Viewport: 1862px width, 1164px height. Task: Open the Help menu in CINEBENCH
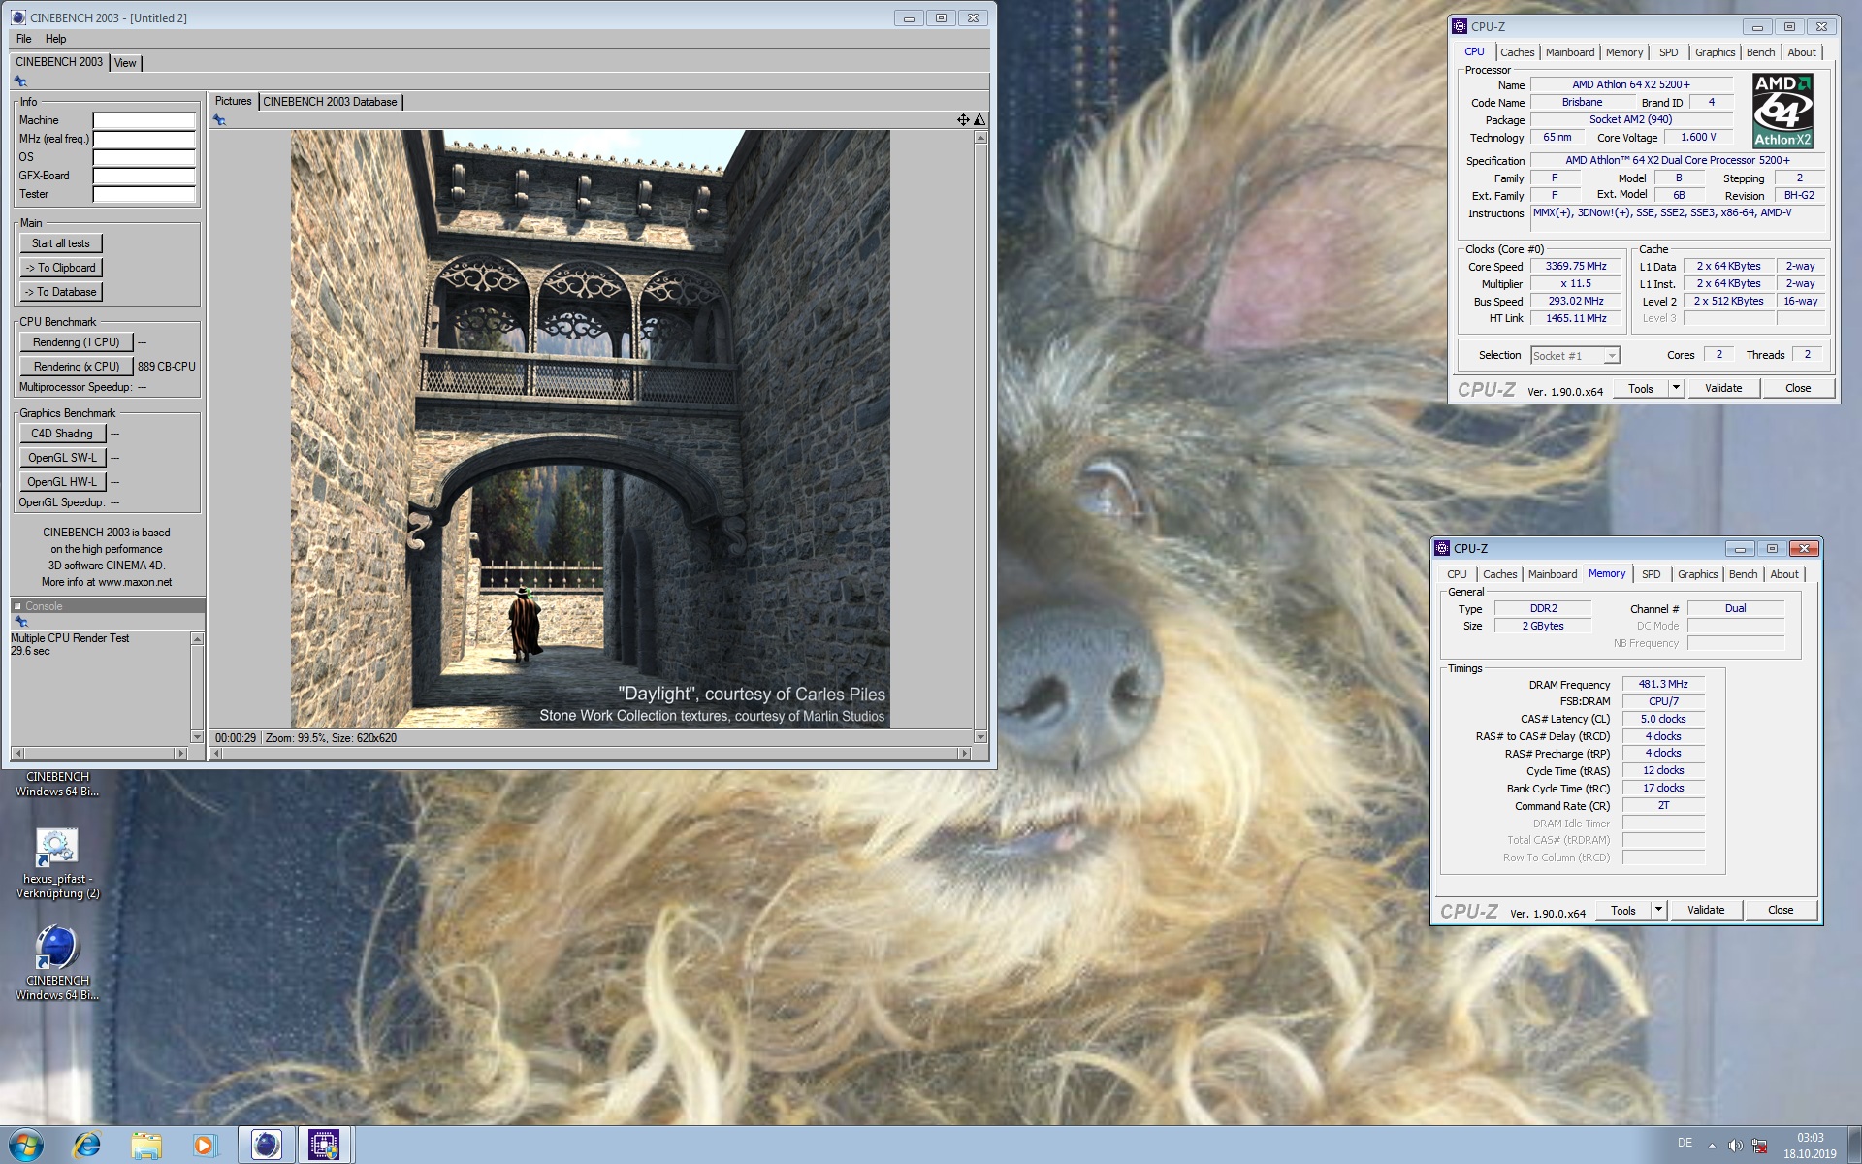pos(55,39)
